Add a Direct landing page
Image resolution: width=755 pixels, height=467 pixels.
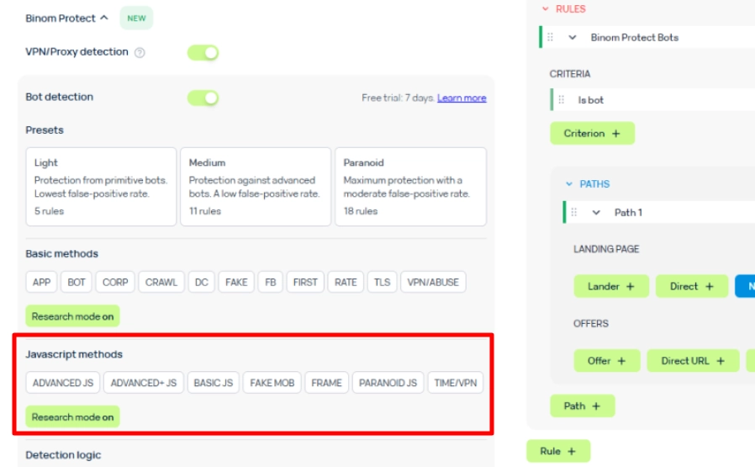(x=691, y=286)
